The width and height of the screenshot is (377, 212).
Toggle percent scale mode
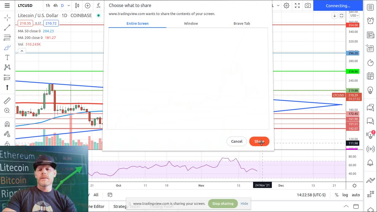pyautogui.click(x=337, y=195)
